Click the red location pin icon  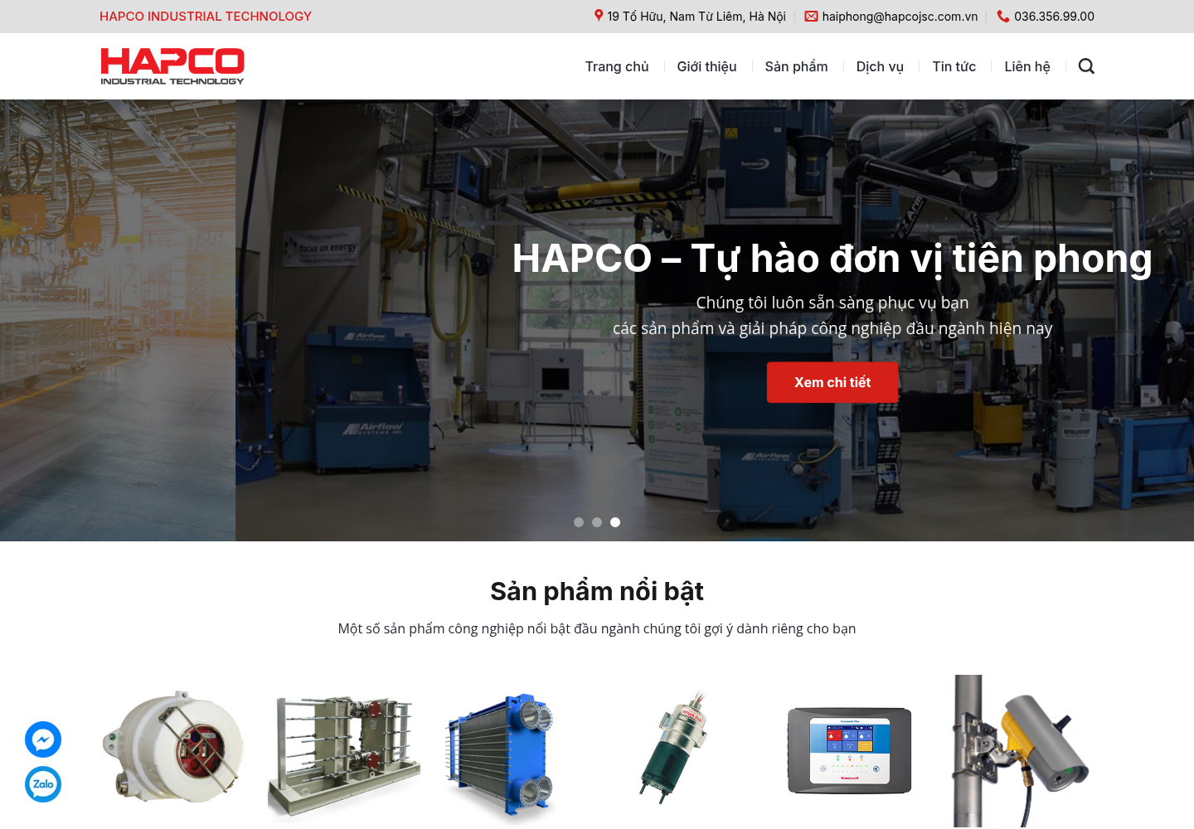pyautogui.click(x=599, y=16)
